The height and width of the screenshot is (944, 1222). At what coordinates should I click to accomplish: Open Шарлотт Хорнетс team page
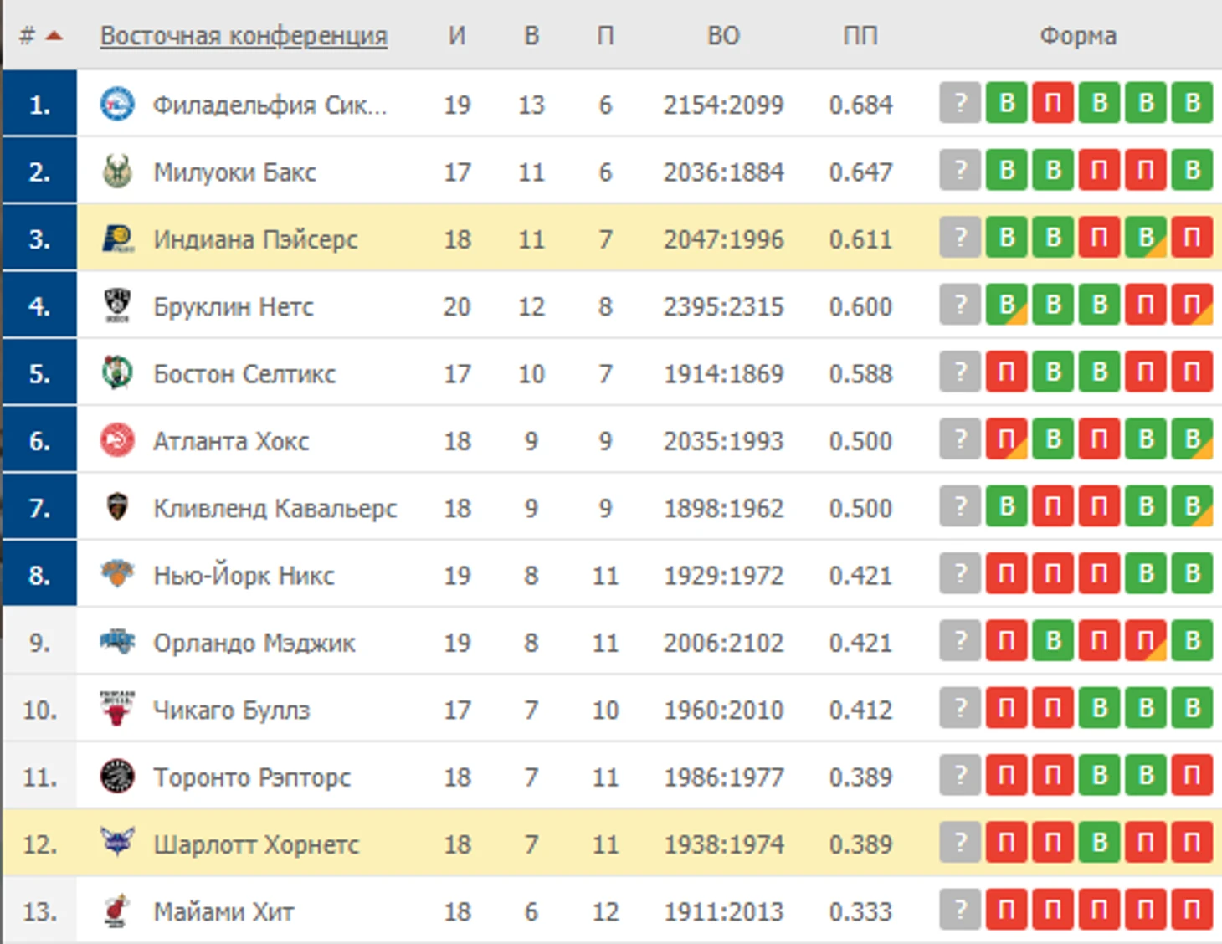256,844
